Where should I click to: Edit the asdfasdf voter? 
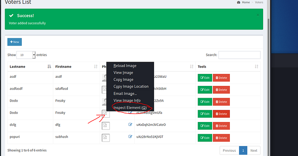[205, 90]
